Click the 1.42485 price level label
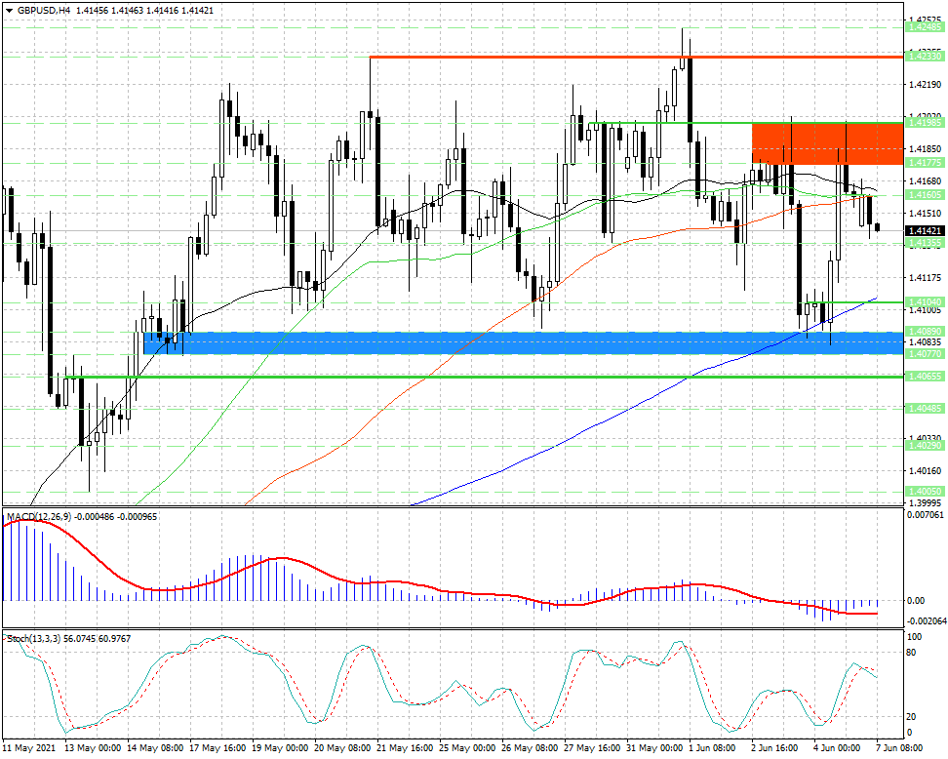This screenshot has height=759, width=948. [925, 27]
